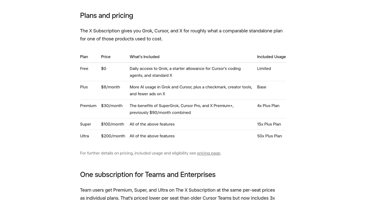Click the 'Price' column header
The height and width of the screenshot is (200, 366).
(106, 57)
